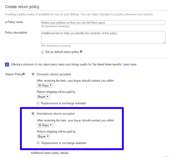Click the required asterisk beside Policy name
This screenshot has height=157, width=174.
coord(6,22)
